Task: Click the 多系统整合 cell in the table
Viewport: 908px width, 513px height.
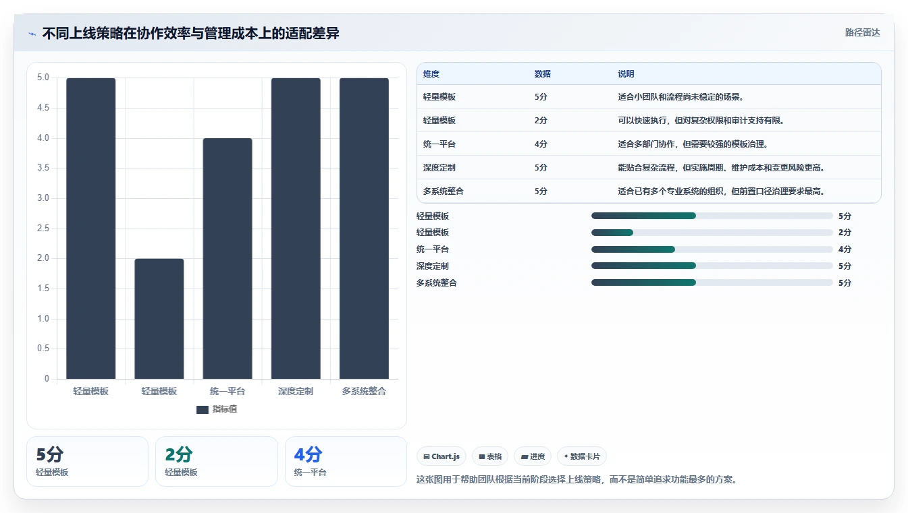Action: pos(444,191)
